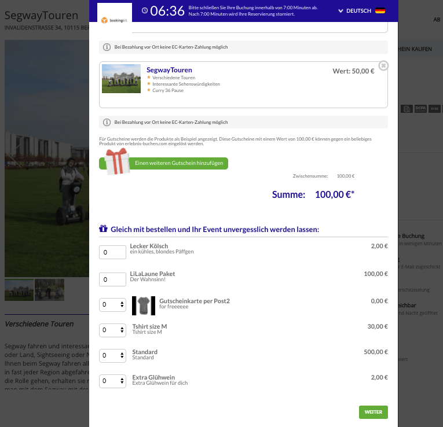The image size is (443, 427).
Task: Open the Extra Glühwein quantity dropdown
Action: click(x=112, y=381)
